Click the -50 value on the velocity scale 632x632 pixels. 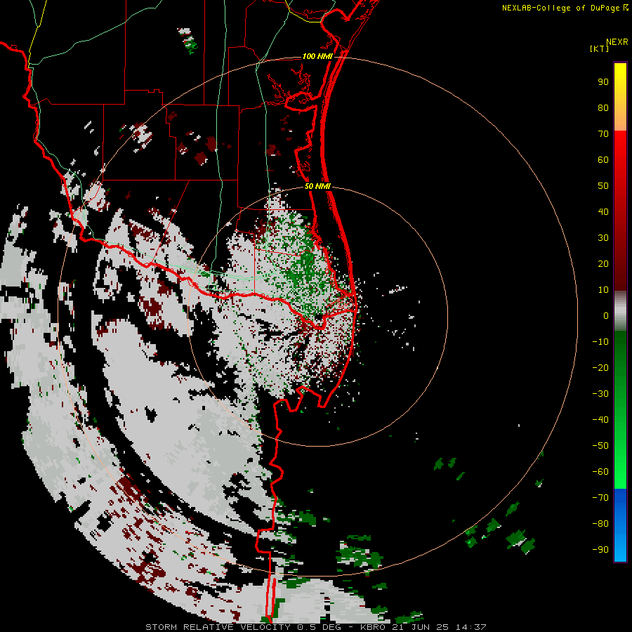pos(600,446)
